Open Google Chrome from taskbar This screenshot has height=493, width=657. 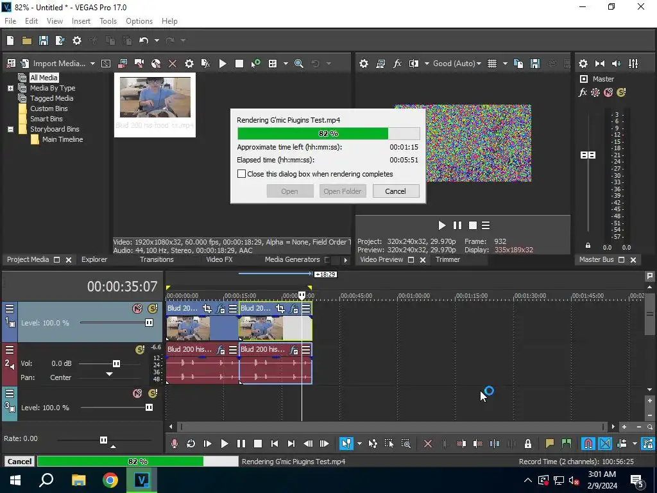pos(110,480)
